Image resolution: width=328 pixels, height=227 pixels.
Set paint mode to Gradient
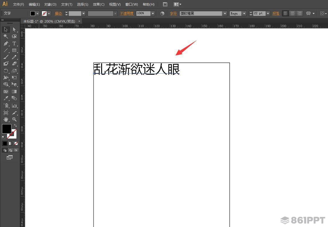click(x=10, y=143)
